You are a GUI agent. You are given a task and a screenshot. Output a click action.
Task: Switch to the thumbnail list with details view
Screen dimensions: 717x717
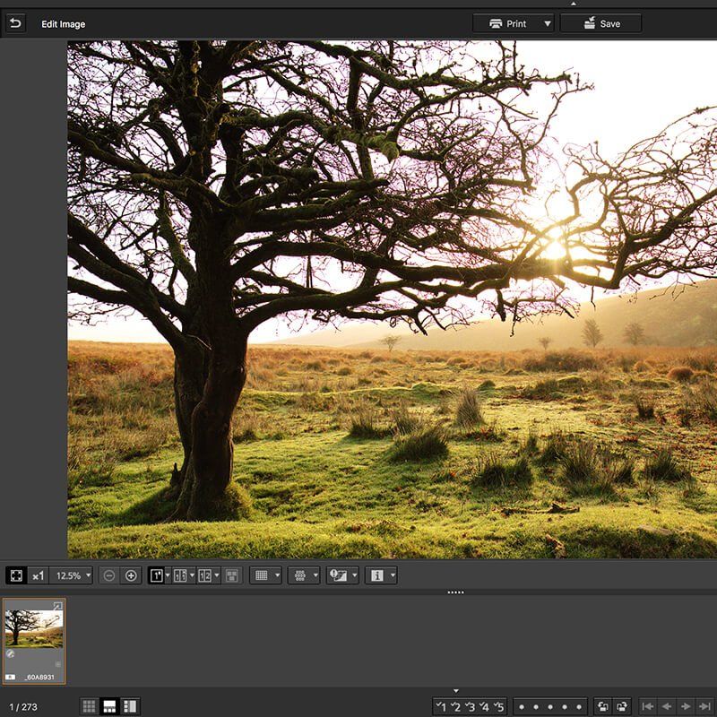(130, 706)
